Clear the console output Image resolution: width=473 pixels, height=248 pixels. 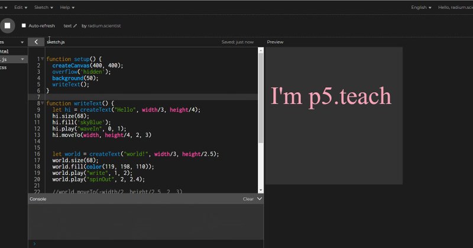click(x=248, y=199)
